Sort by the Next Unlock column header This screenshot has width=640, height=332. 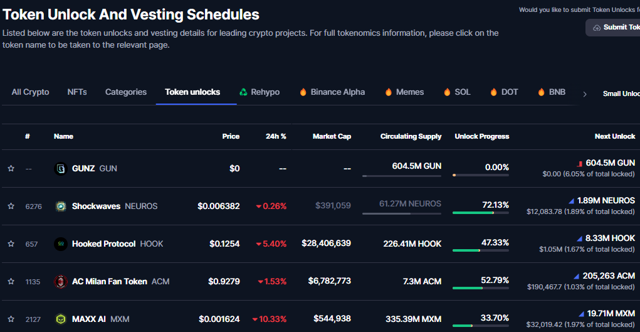point(615,137)
